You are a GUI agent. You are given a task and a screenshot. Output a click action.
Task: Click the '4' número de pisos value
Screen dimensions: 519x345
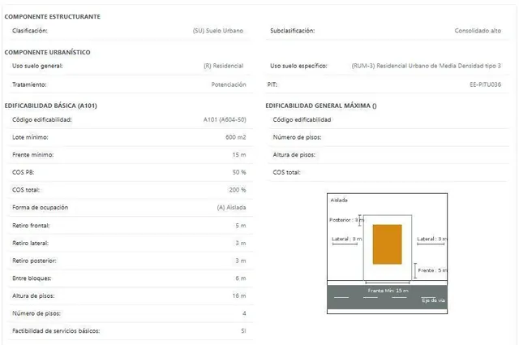[x=244, y=313]
